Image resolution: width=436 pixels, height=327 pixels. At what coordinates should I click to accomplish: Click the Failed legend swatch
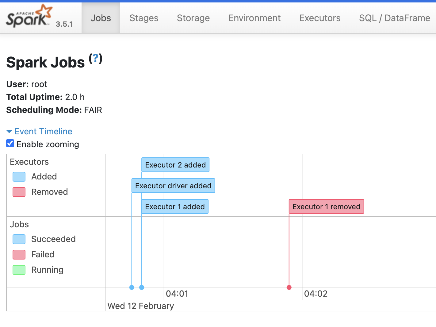19,254
